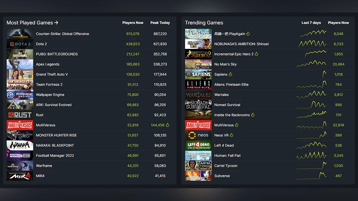Click the flame icon beside Inside the Backrooms
Viewport: 358px width, 201px height.
tap(253, 115)
